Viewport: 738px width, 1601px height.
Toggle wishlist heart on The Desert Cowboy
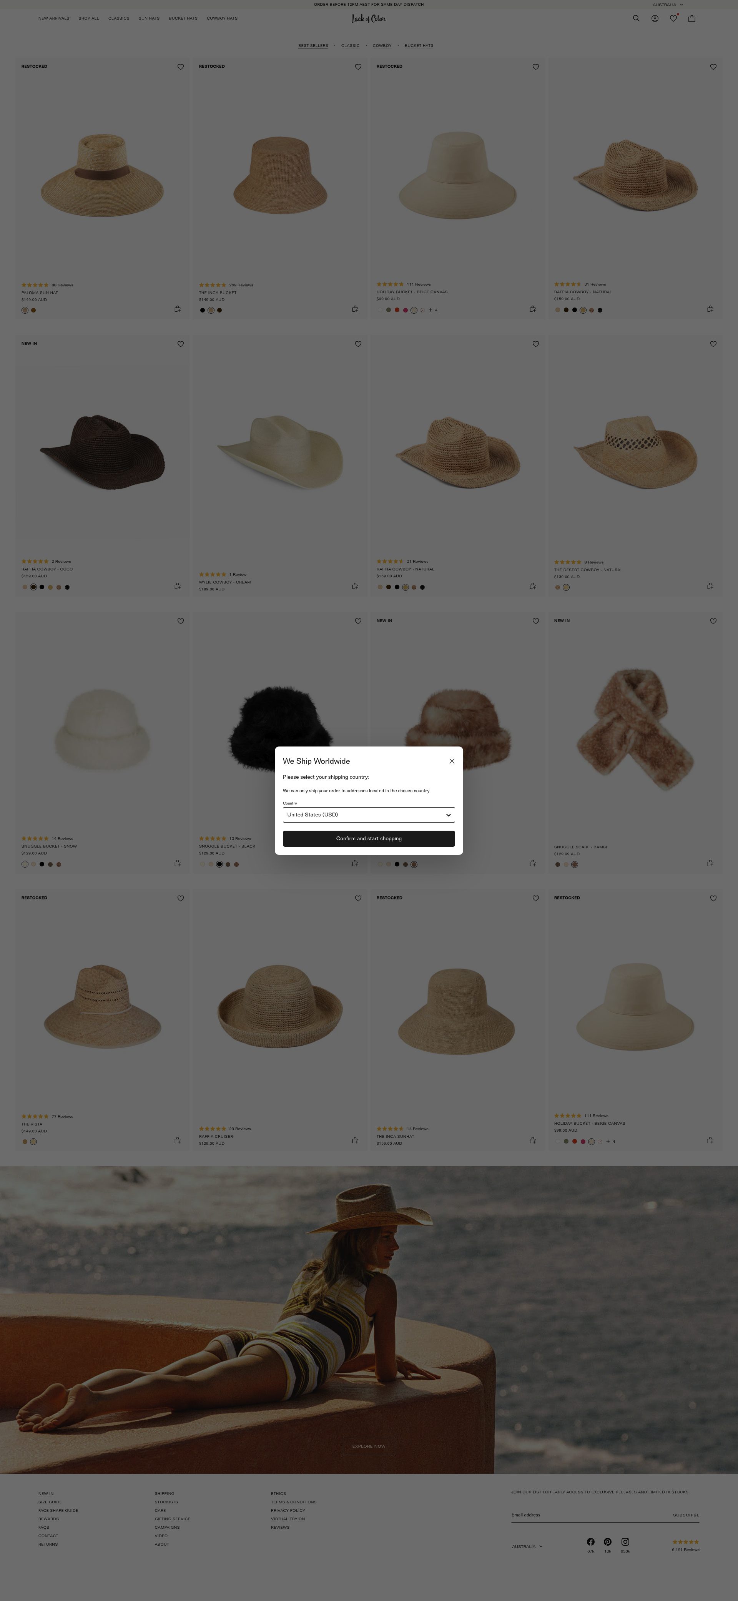point(713,344)
